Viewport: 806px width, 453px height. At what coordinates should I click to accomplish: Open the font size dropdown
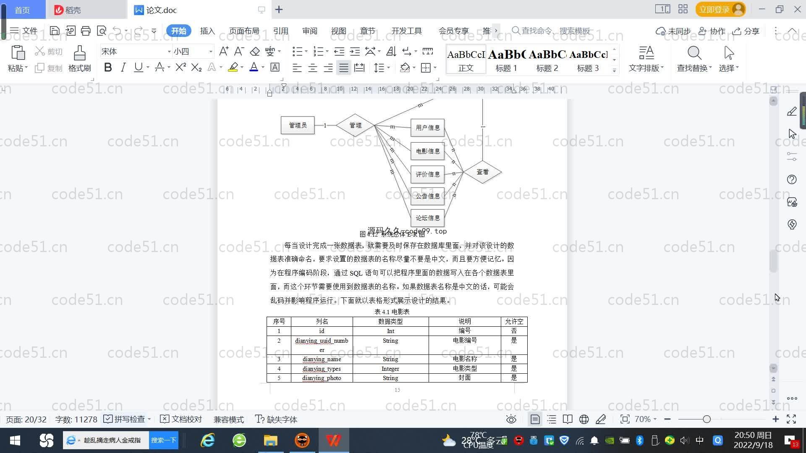click(x=211, y=52)
